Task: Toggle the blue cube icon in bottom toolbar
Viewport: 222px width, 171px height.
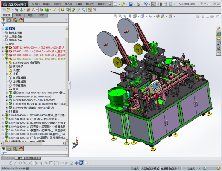Action: click(x=76, y=163)
